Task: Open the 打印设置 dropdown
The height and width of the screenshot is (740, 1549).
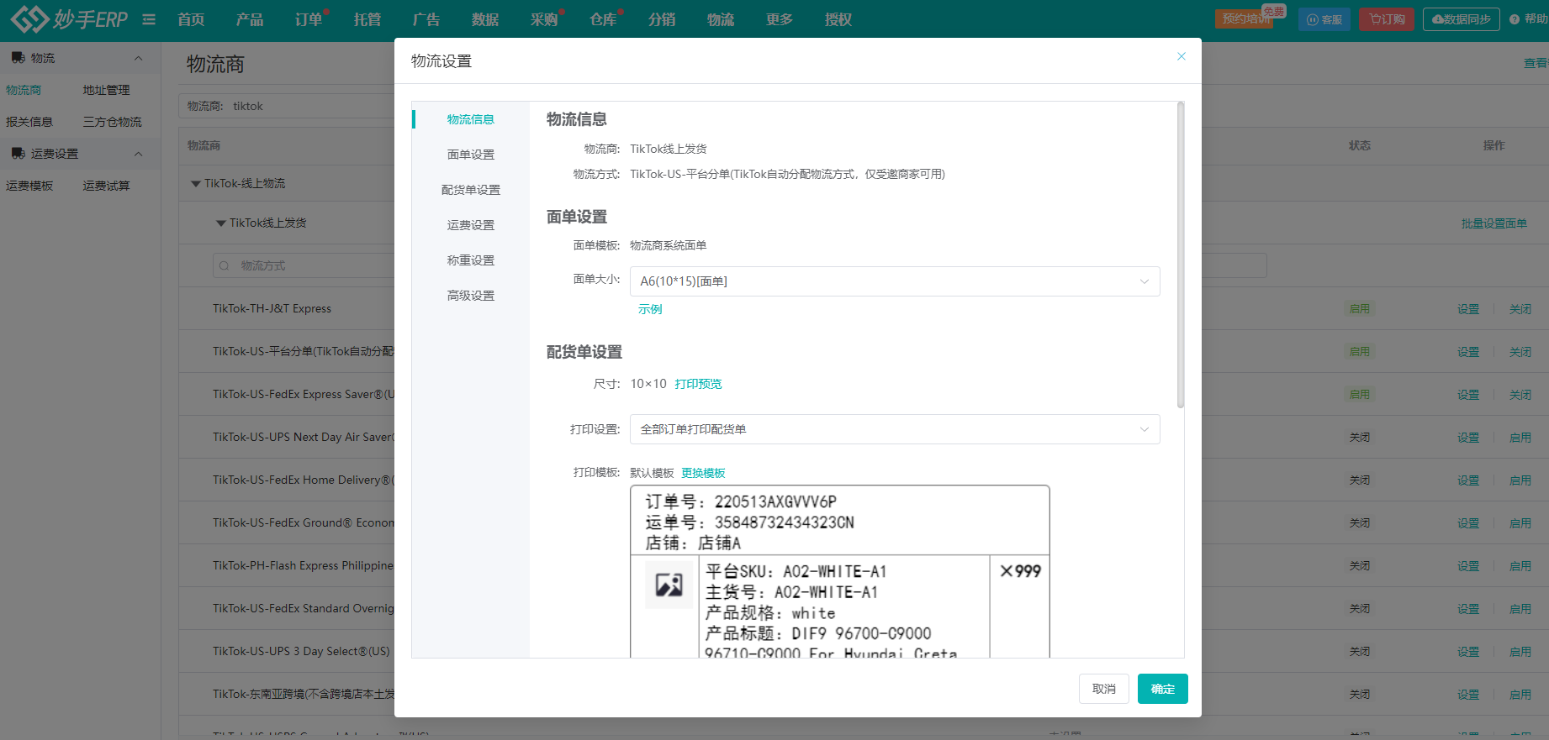Action: [895, 429]
